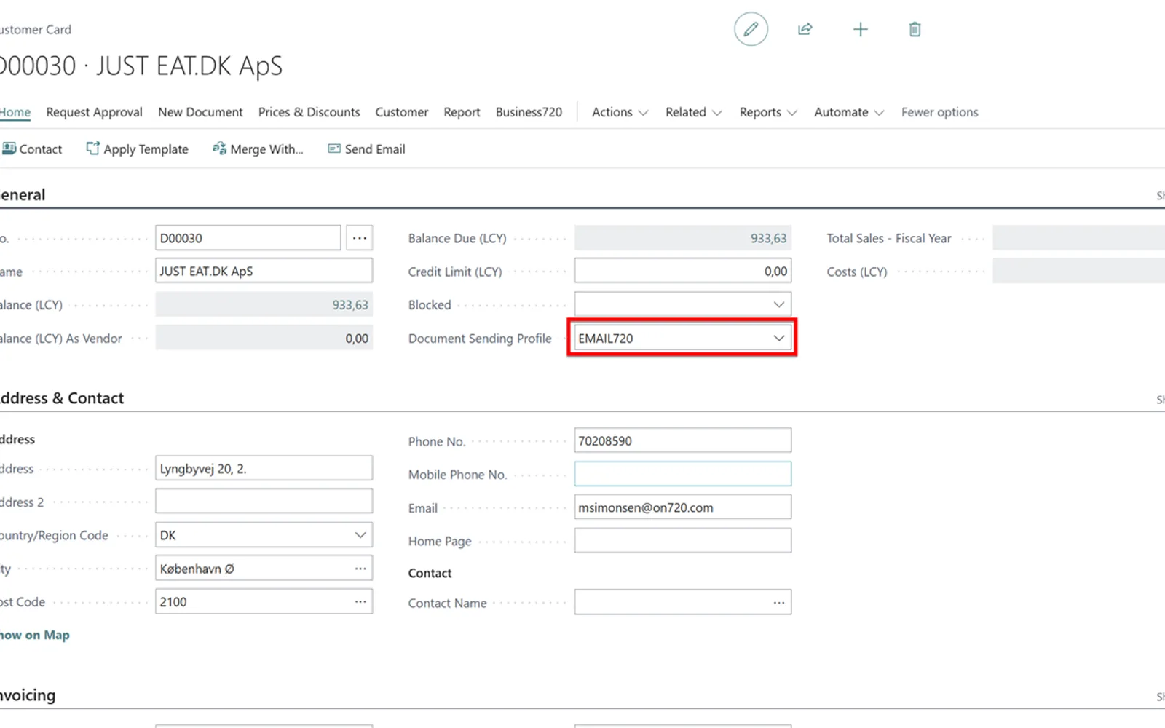Click Apply Template
This screenshot has width=1165, height=728.
pos(137,149)
